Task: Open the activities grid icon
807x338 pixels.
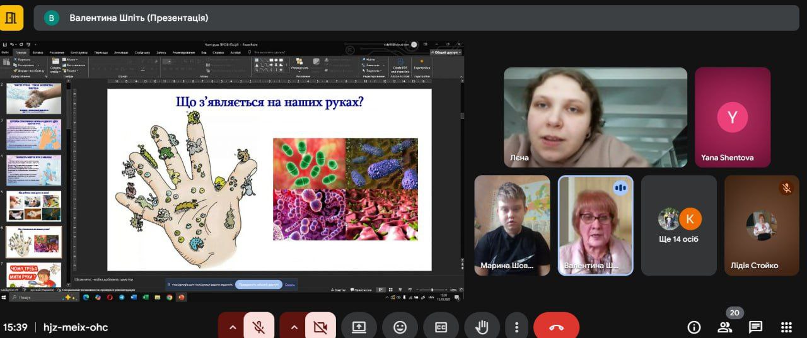Action: click(786, 327)
